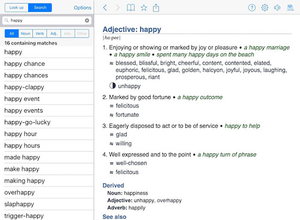Viewport: 300px width, 220px height.
Task: Clear the search field with X icon
Action: point(87,20)
